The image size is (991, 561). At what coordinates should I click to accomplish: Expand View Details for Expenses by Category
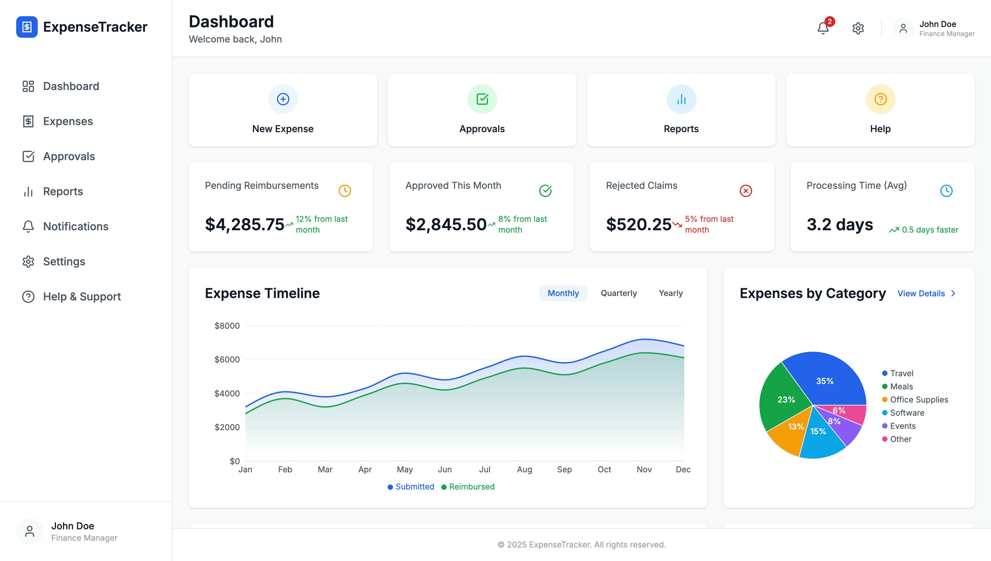point(923,293)
